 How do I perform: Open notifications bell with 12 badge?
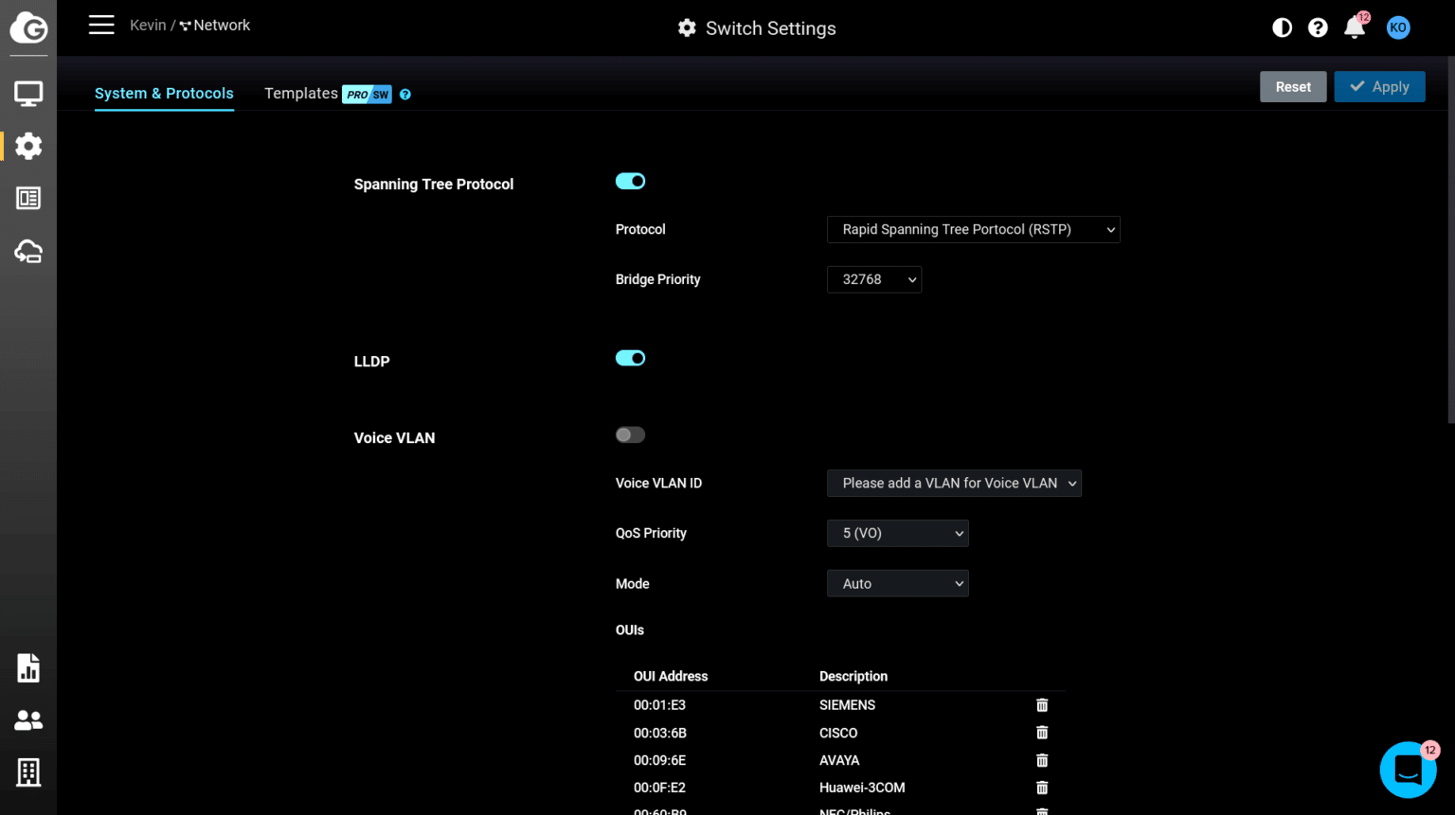pyautogui.click(x=1356, y=27)
